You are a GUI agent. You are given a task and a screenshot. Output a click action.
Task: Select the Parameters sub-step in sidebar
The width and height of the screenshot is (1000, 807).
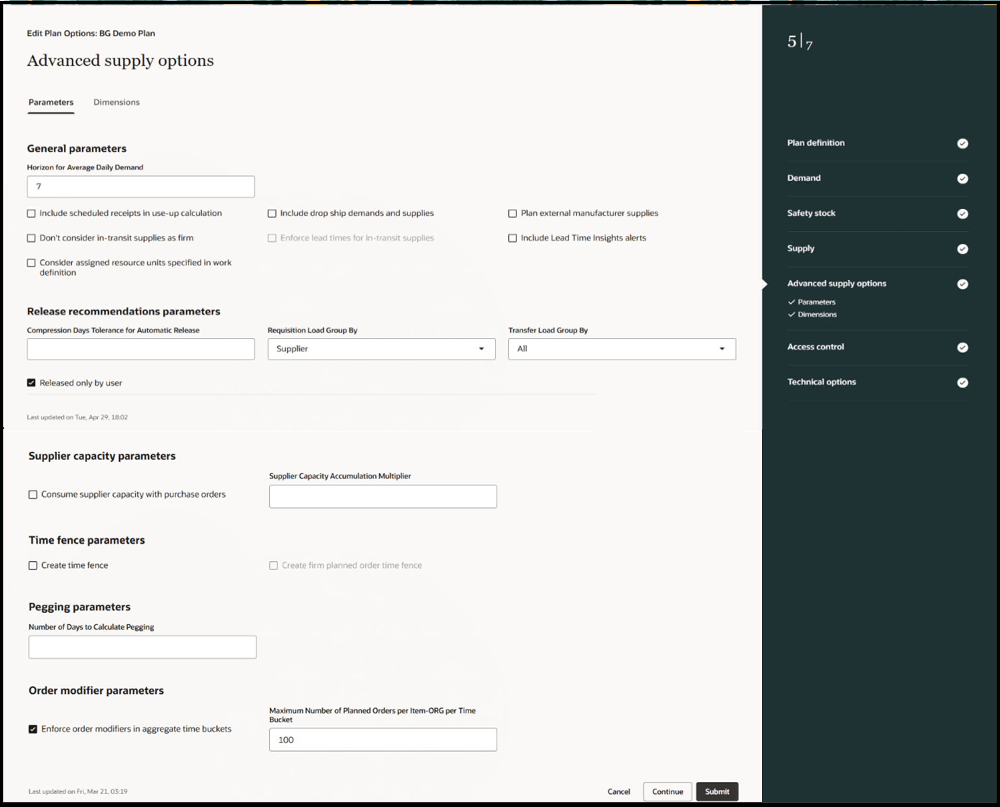pyautogui.click(x=816, y=302)
